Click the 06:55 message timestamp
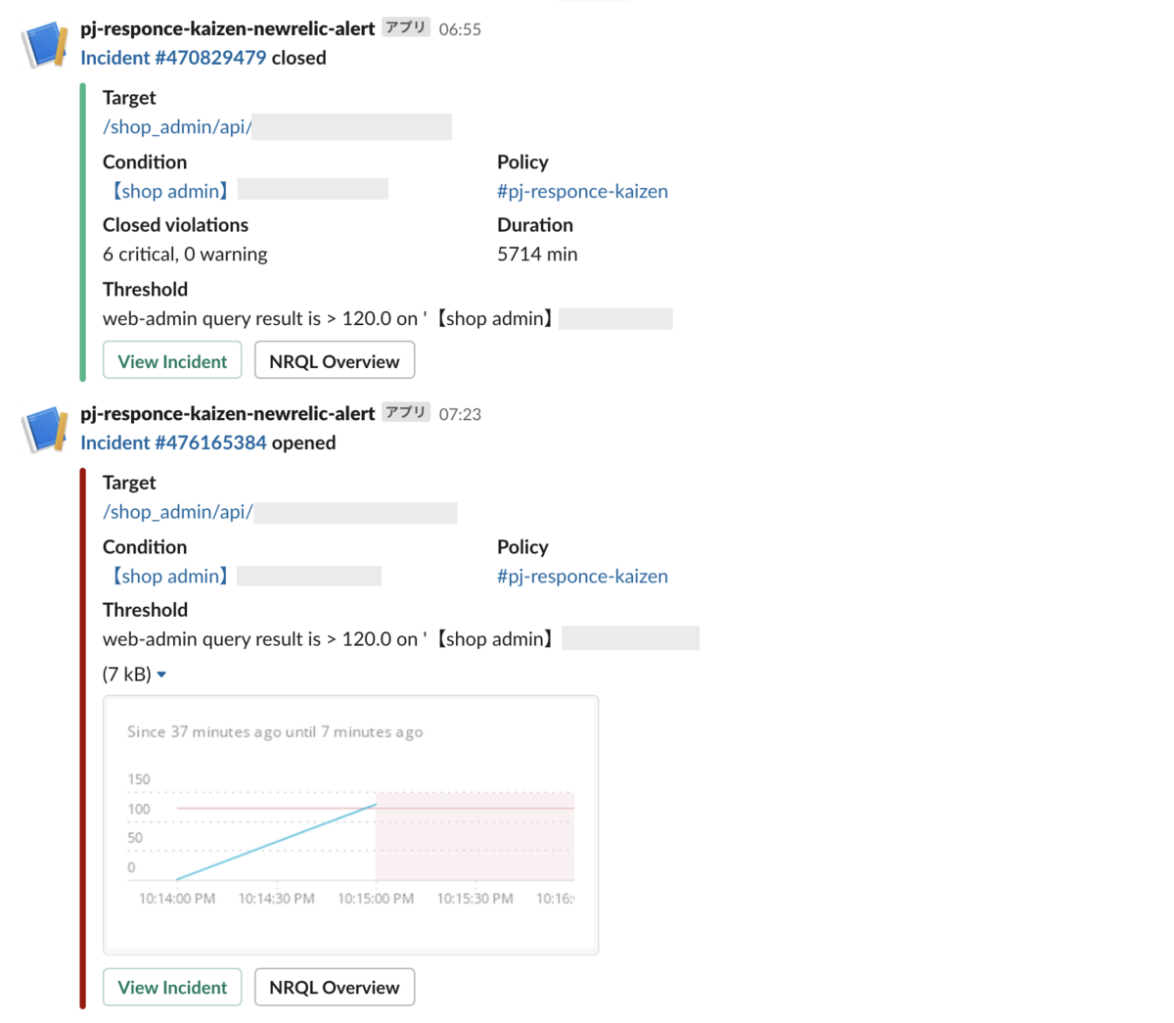 tap(460, 29)
